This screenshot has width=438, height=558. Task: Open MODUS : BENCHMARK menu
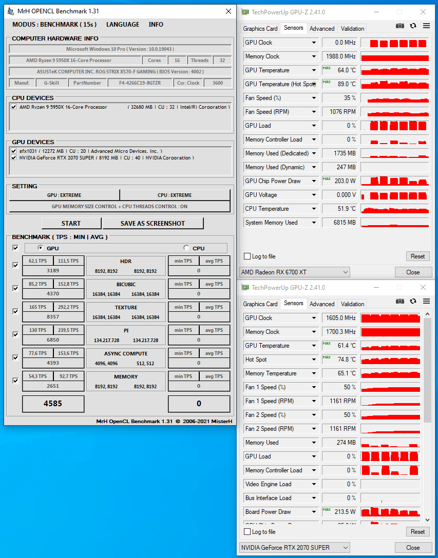54,25
